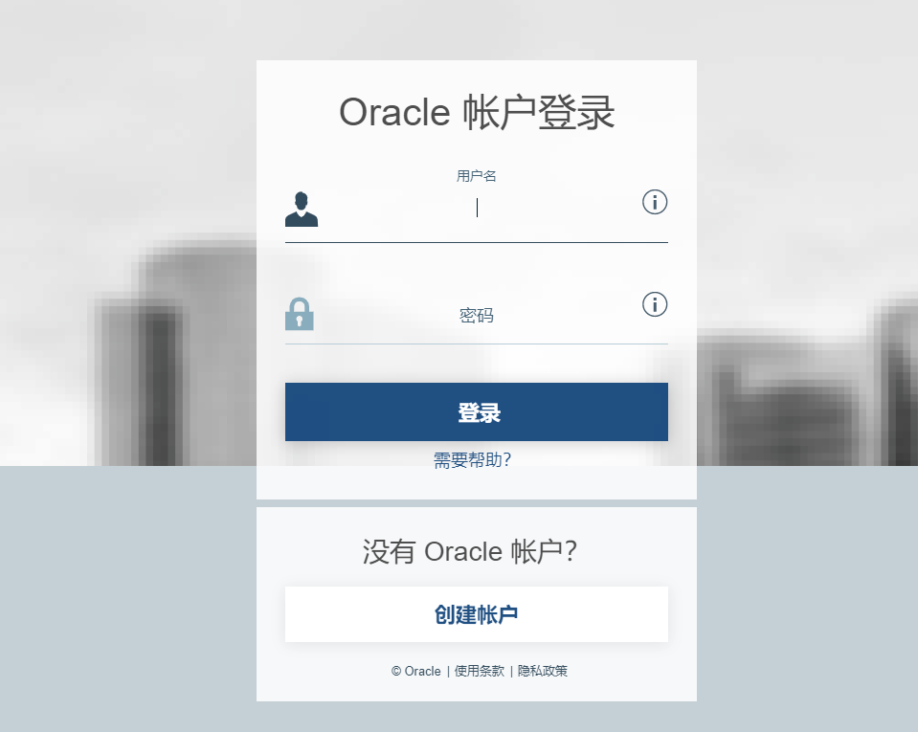Click the 创建帐户 button
Image resolution: width=918 pixels, height=732 pixels.
[x=477, y=614]
